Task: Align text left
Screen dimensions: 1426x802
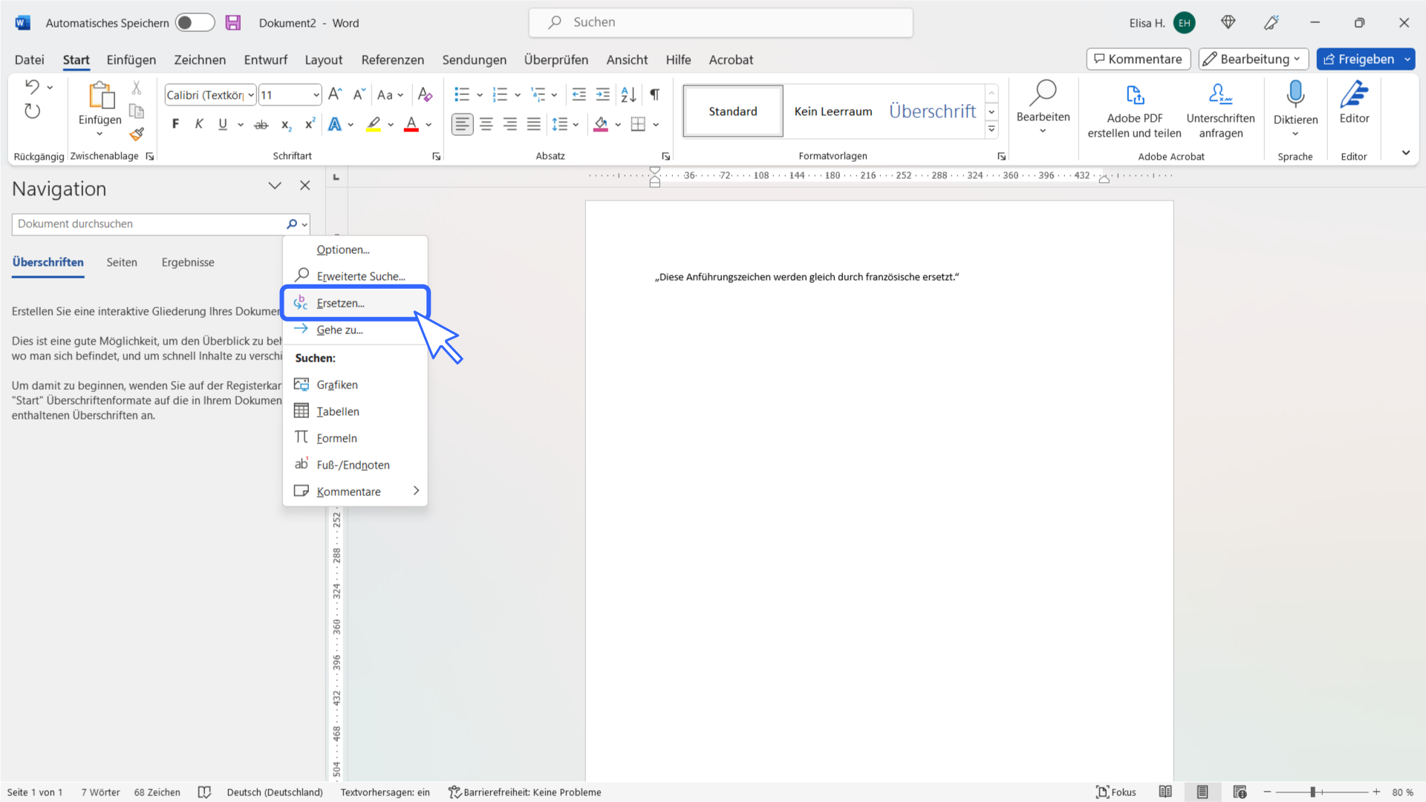Action: [x=462, y=124]
